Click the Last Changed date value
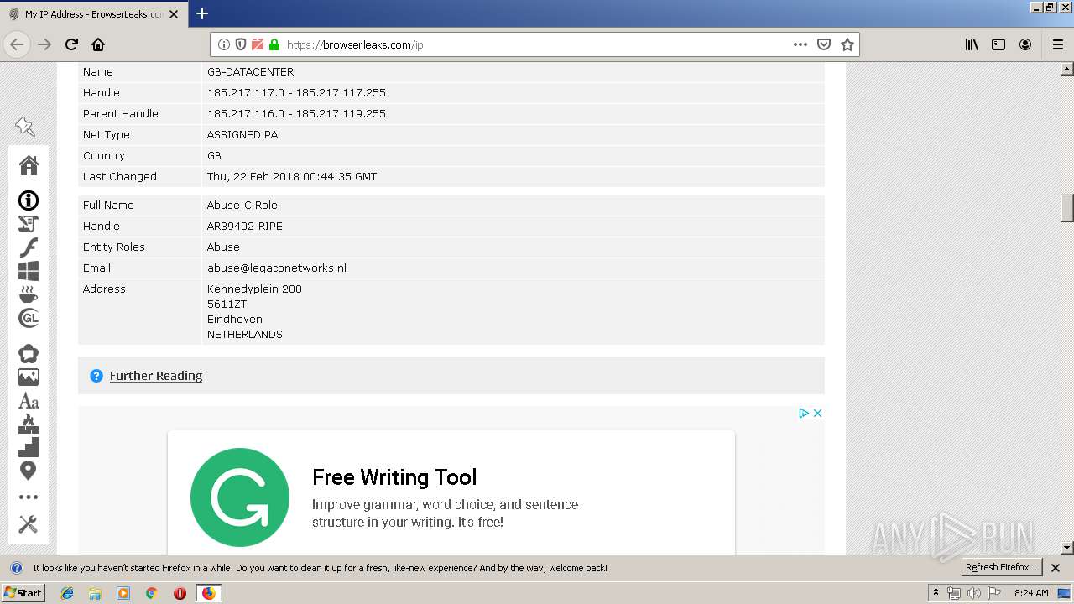Screen dimensions: 1074x604 [x=292, y=177]
